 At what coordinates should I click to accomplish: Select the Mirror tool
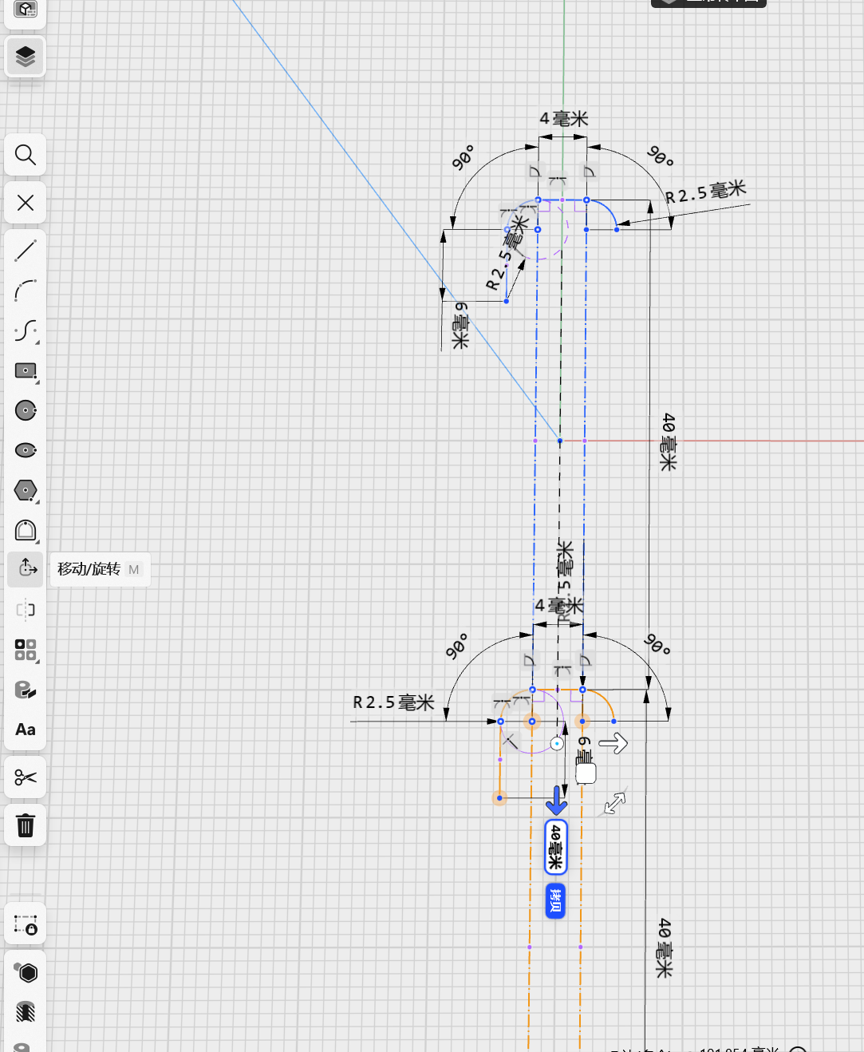pyautogui.click(x=26, y=610)
